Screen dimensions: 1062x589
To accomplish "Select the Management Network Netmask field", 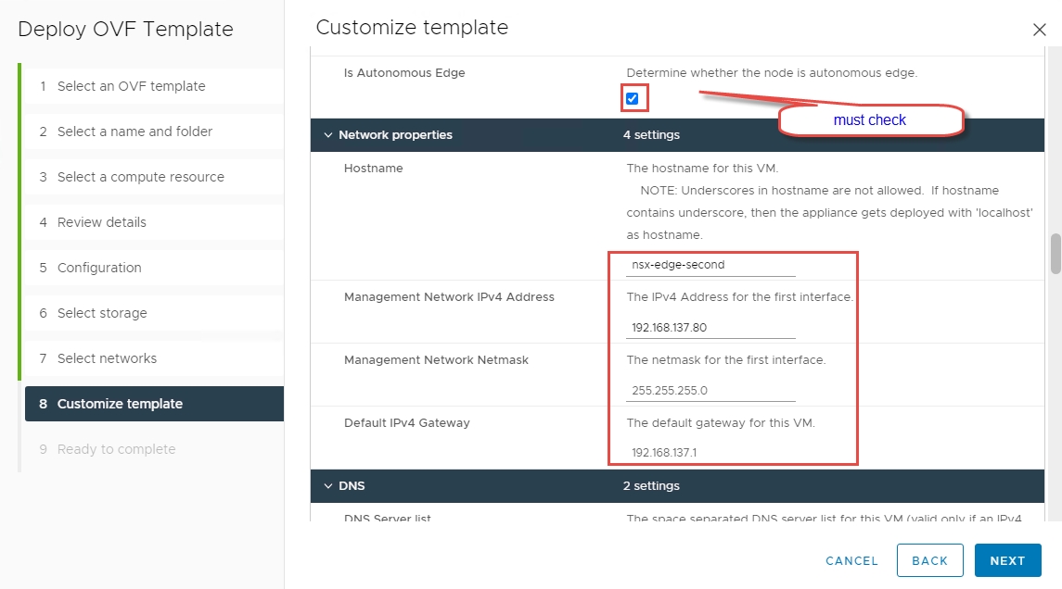I will (710, 391).
